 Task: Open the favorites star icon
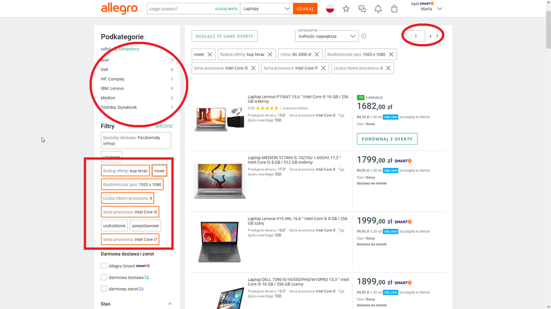click(x=346, y=9)
